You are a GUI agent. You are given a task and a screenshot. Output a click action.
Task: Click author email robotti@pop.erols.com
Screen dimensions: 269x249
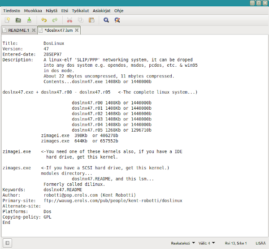pos(71,195)
